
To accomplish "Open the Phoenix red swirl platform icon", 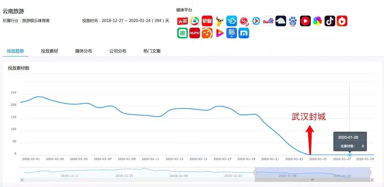I will pos(244,21).
